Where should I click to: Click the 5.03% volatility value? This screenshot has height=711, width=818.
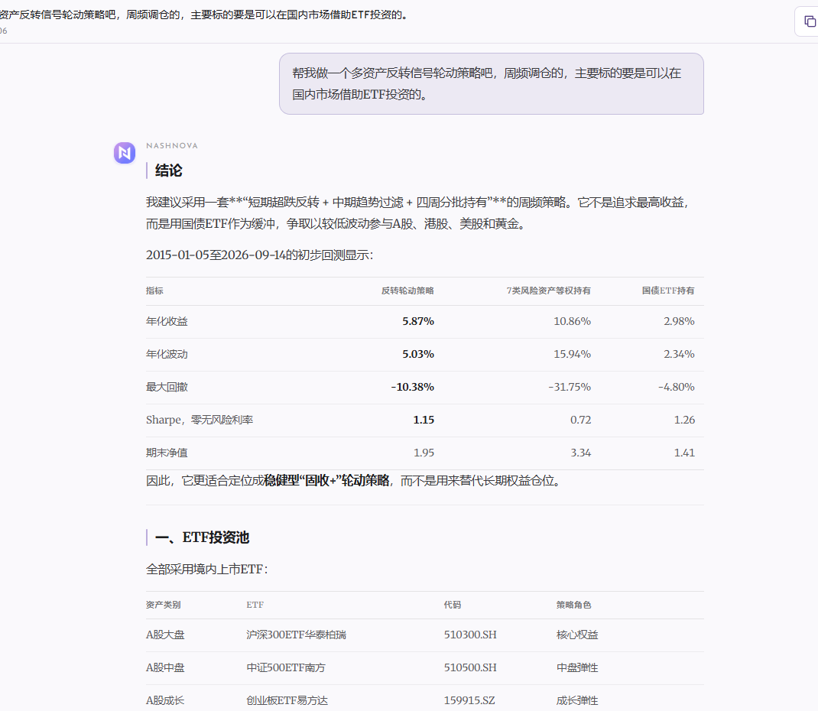[x=418, y=354]
